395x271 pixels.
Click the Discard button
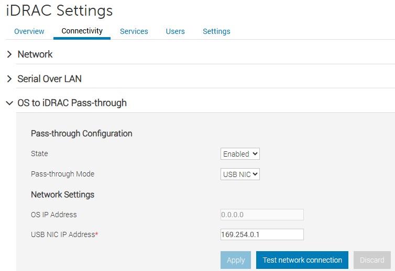coord(372,260)
